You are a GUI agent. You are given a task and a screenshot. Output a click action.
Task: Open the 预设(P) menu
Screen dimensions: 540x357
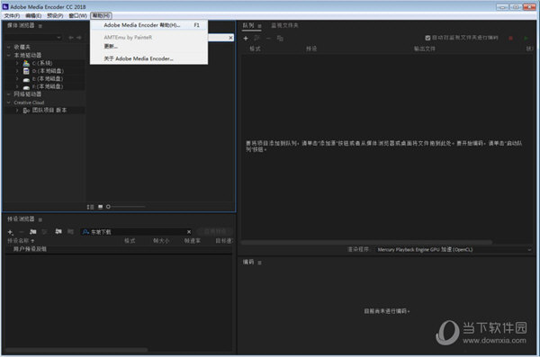[55, 15]
